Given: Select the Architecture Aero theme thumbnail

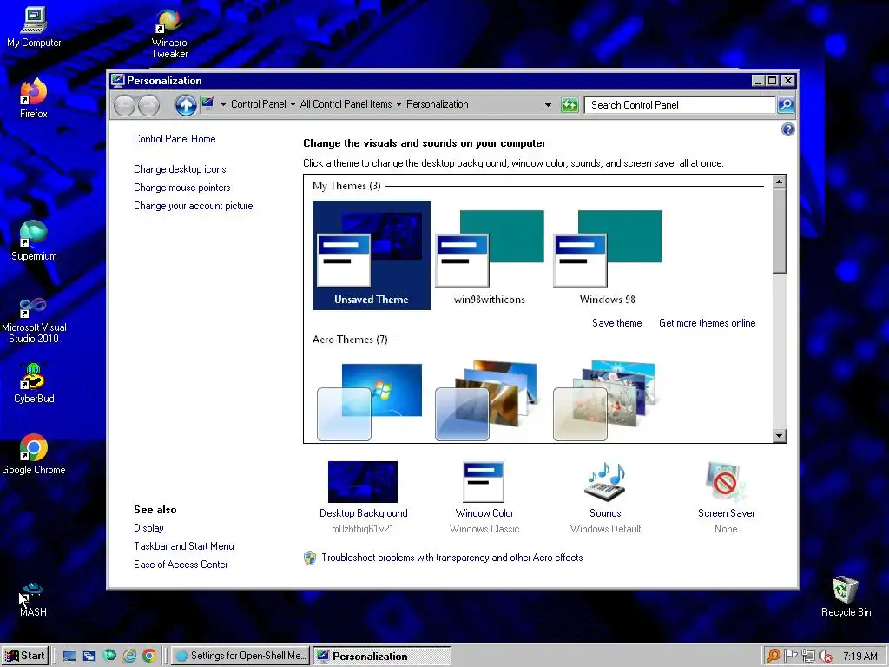Looking at the screenshot, I should coord(486,400).
